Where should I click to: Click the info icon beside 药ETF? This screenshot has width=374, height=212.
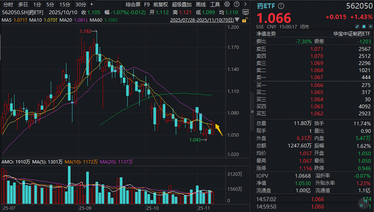click(281, 6)
